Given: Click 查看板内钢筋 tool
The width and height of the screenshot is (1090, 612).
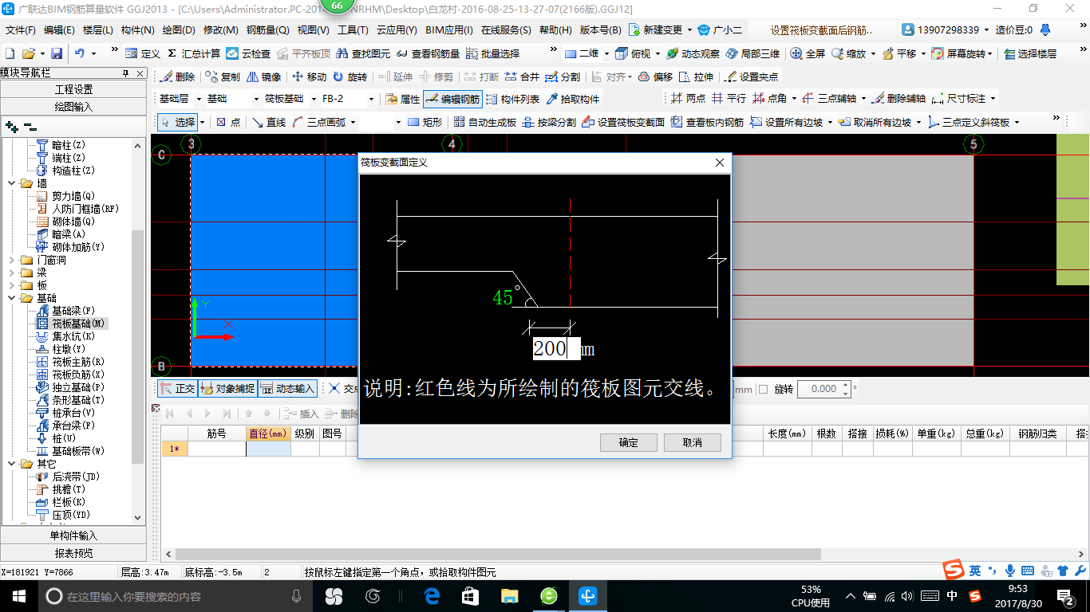Looking at the screenshot, I should click(707, 122).
